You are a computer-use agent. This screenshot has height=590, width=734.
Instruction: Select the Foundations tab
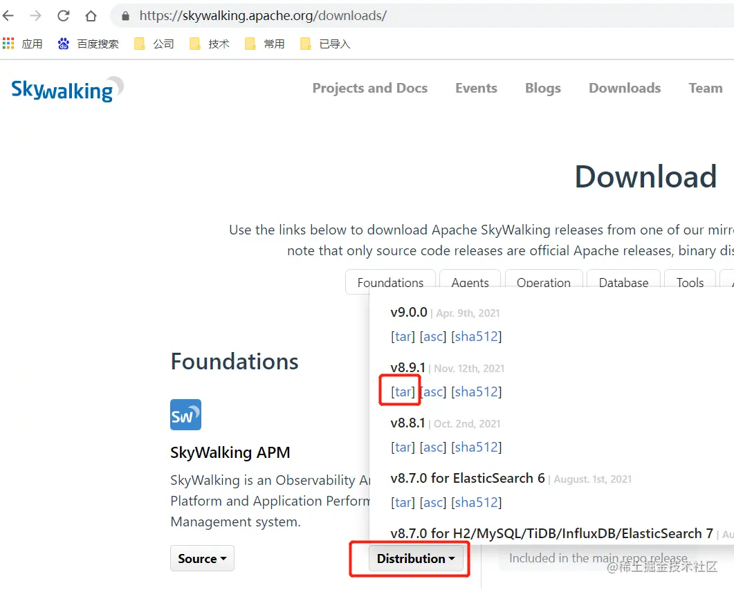[x=390, y=282]
